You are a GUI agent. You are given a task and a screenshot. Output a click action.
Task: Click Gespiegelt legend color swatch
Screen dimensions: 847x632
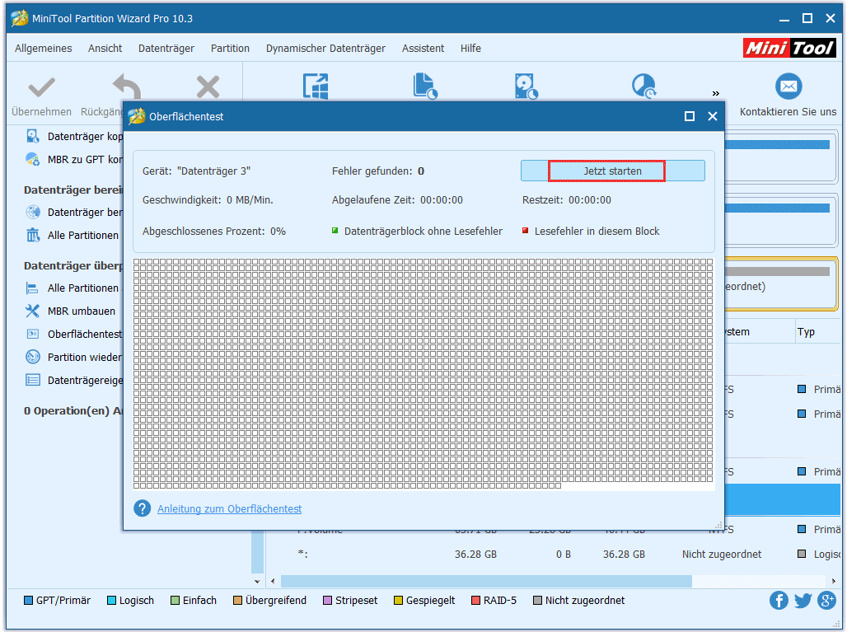pyautogui.click(x=398, y=600)
